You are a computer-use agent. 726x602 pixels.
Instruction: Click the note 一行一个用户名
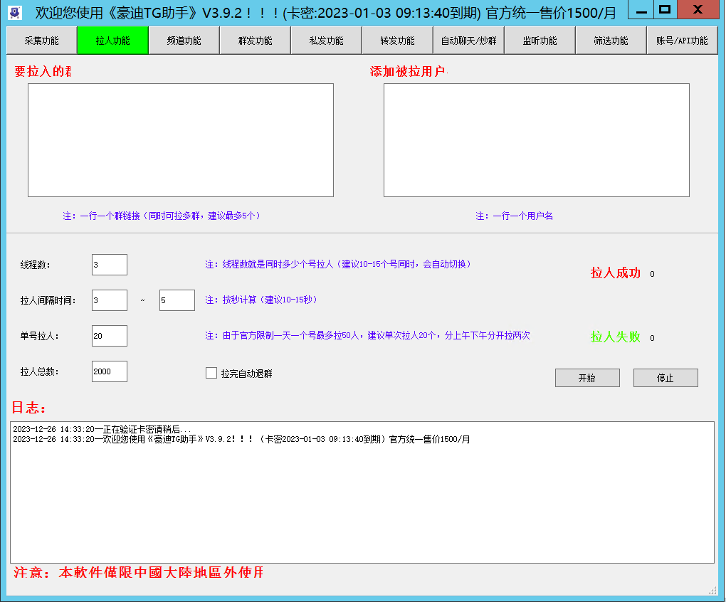click(514, 216)
